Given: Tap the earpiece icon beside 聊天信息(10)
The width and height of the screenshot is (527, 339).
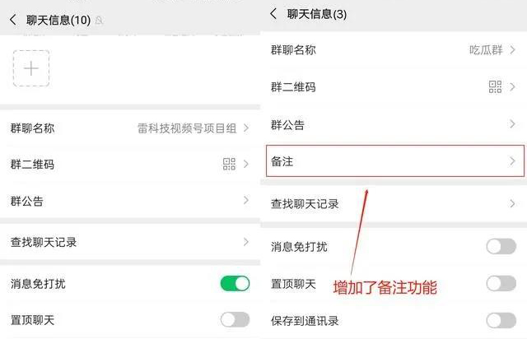Looking at the screenshot, I should 100,20.
